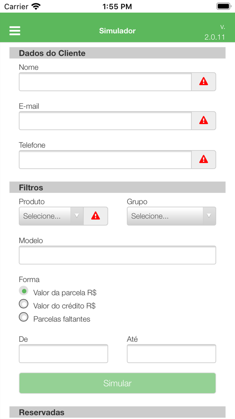The width and height of the screenshot is (235, 419).
Task: Focus the Nome text field
Action: tap(105, 82)
